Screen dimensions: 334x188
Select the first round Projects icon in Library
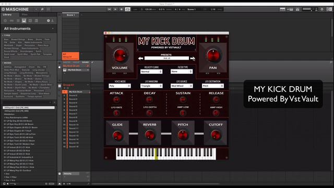(5, 21)
